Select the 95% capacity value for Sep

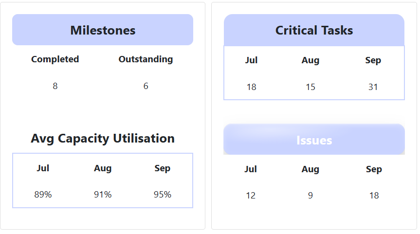(x=163, y=195)
